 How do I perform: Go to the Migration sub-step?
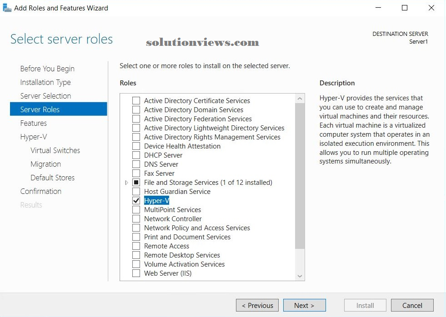click(x=45, y=164)
